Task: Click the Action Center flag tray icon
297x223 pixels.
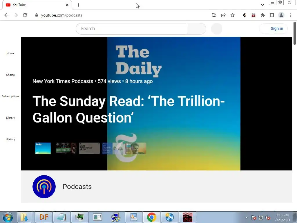Action: coord(254,217)
